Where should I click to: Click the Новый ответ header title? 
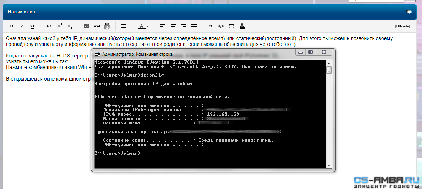22,12
